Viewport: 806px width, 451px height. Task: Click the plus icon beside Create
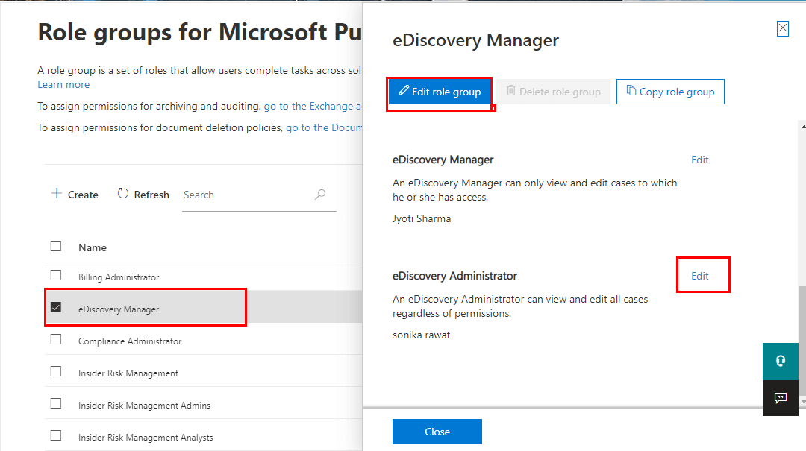[x=57, y=194]
